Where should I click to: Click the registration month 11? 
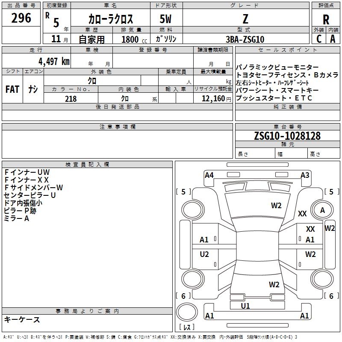click(56, 39)
